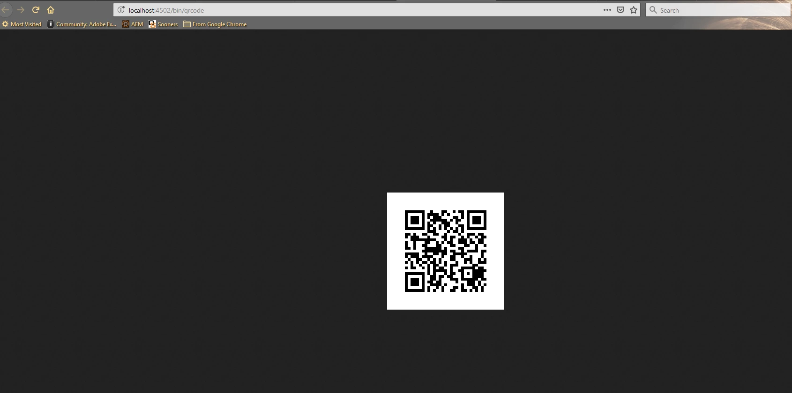
Task: Click inside the Search box
Action: 718,10
